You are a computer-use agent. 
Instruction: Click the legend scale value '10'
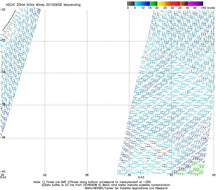143,8
